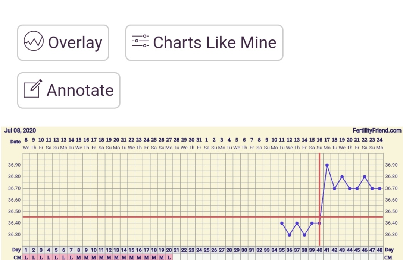The width and height of the screenshot is (403, 260).
Task: Click the day 43 temperature point at 36.80
Action: 342,177
